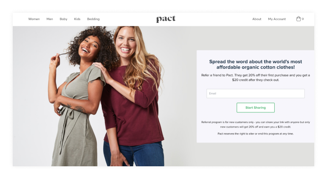Click the pact logo
This screenshot has height=179, width=327.
click(166, 19)
